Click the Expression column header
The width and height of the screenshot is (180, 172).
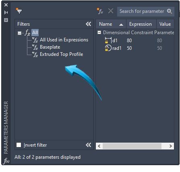point(141,24)
